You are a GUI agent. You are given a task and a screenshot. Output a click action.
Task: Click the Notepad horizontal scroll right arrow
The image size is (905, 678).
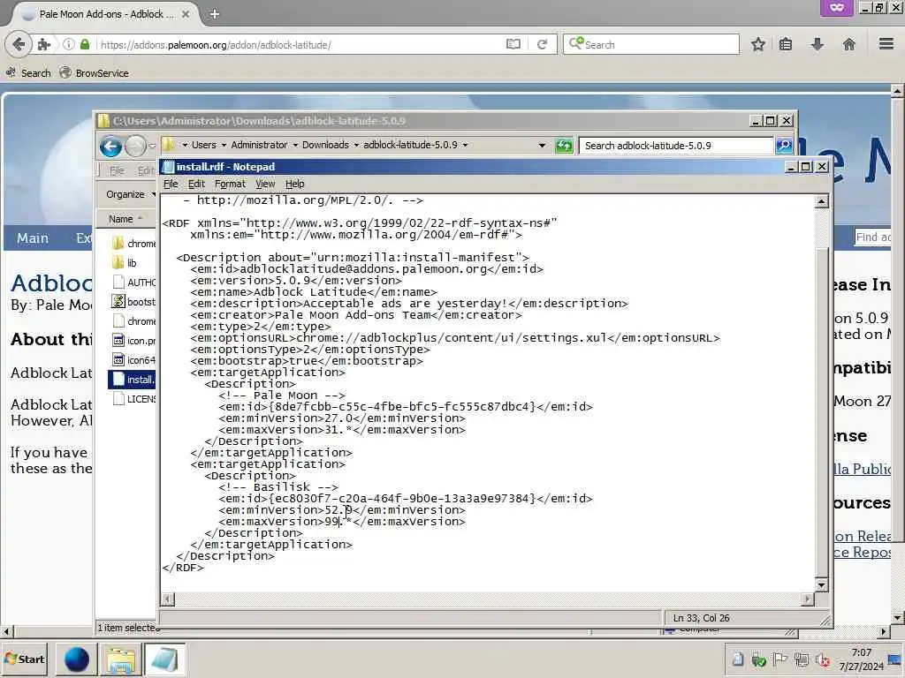pos(808,599)
